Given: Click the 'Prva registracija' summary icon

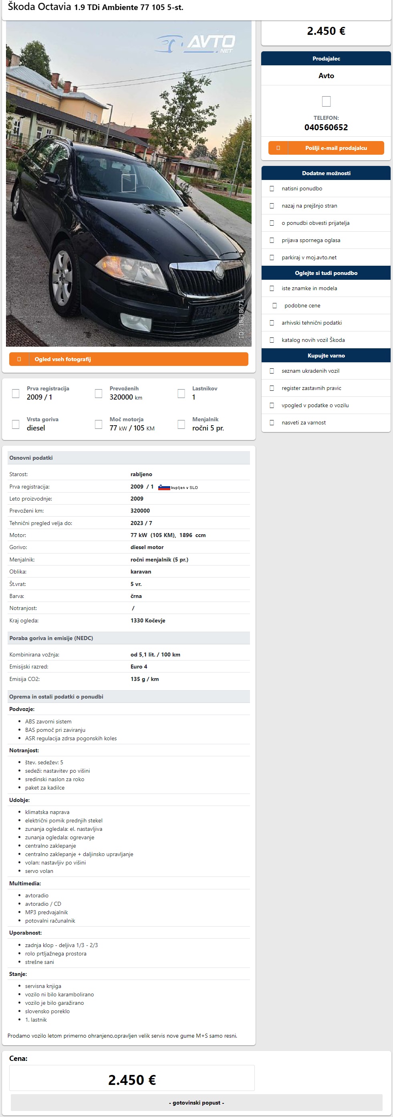Looking at the screenshot, I should click(x=16, y=393).
